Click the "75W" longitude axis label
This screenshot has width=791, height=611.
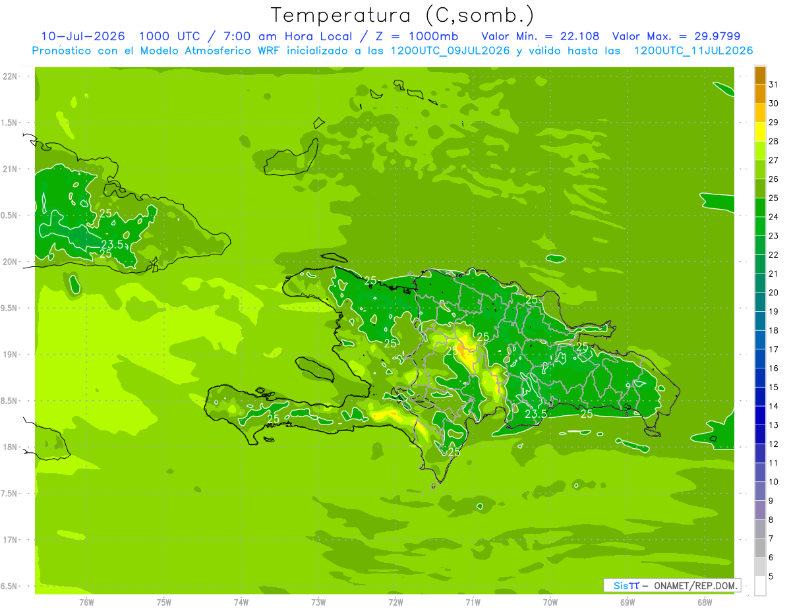tap(164, 602)
